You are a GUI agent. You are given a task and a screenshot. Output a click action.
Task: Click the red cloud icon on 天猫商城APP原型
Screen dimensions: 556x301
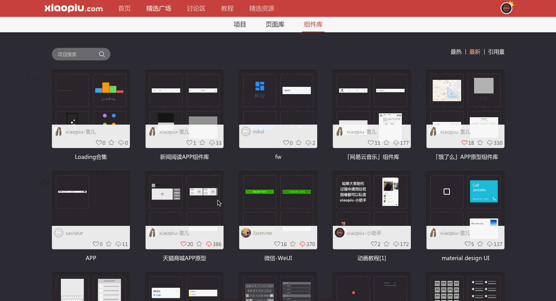[209, 244]
